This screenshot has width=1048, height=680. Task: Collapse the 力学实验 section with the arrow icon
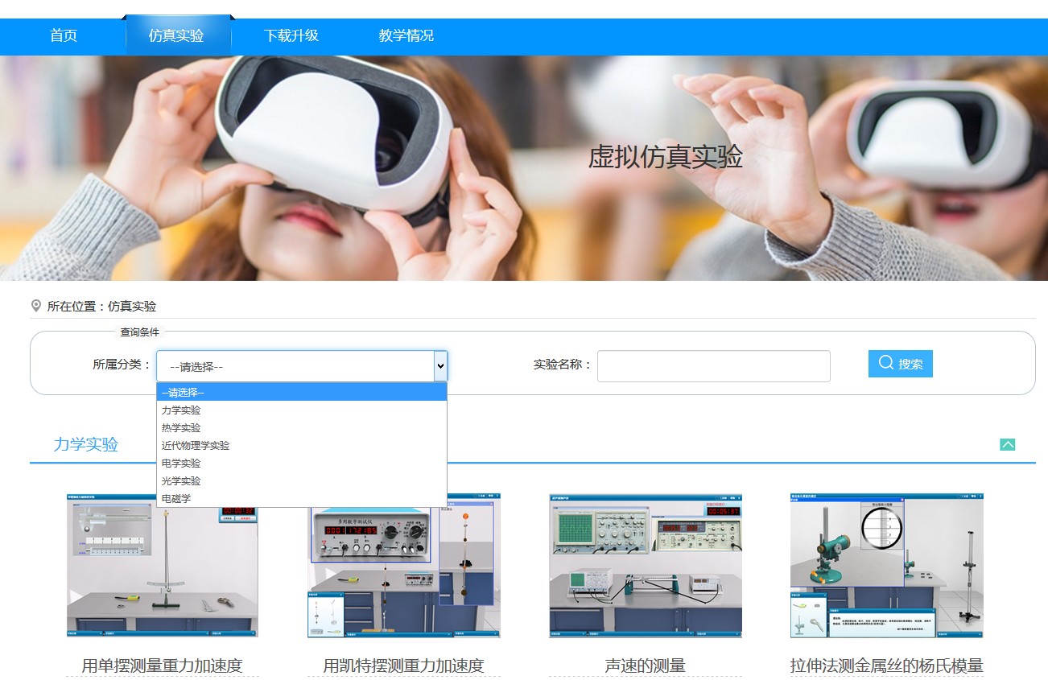point(1007,445)
